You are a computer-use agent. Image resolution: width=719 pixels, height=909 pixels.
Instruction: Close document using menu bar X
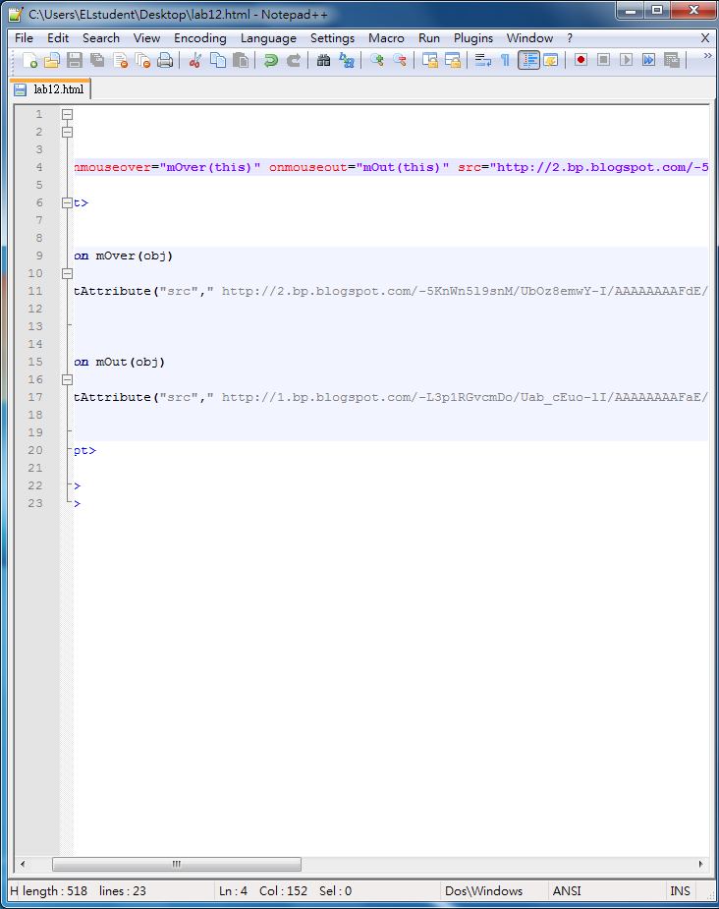point(705,38)
